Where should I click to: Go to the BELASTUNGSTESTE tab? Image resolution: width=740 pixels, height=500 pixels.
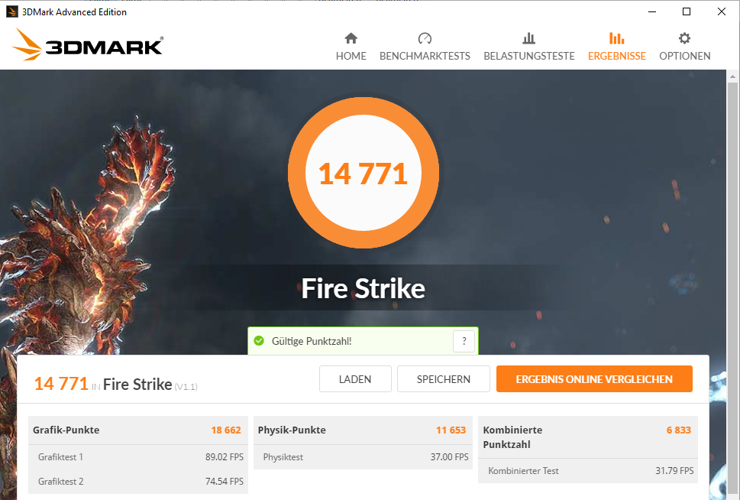pos(529,56)
